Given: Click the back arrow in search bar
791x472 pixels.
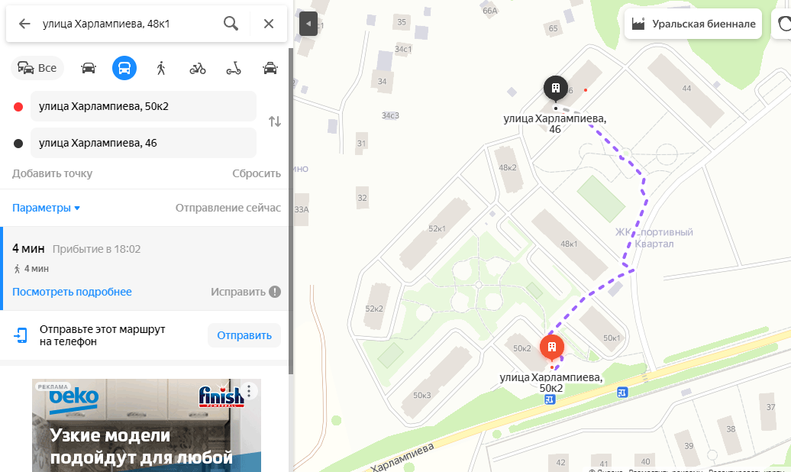Looking at the screenshot, I should [24, 24].
